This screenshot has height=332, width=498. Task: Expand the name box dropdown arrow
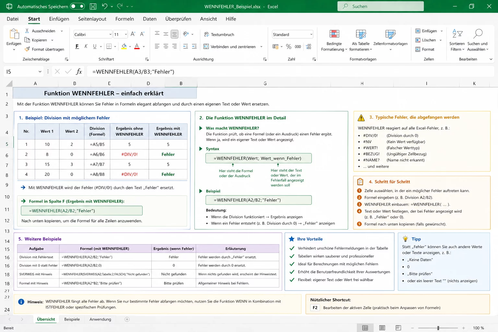(40, 72)
